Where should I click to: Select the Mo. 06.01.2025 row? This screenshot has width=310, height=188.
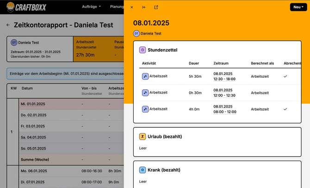(x=71, y=171)
